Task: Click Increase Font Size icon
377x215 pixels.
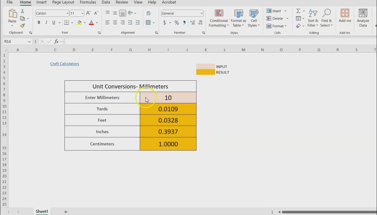Action: pyautogui.click(x=88, y=13)
